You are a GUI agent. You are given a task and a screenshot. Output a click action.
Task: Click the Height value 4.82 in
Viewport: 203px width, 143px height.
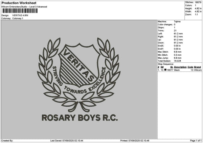point(198,8)
